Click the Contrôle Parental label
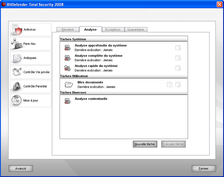 (x=35, y=86)
